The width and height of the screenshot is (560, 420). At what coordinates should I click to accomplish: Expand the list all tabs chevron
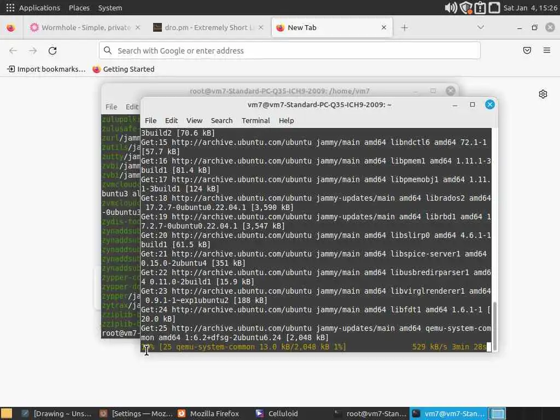481,27
